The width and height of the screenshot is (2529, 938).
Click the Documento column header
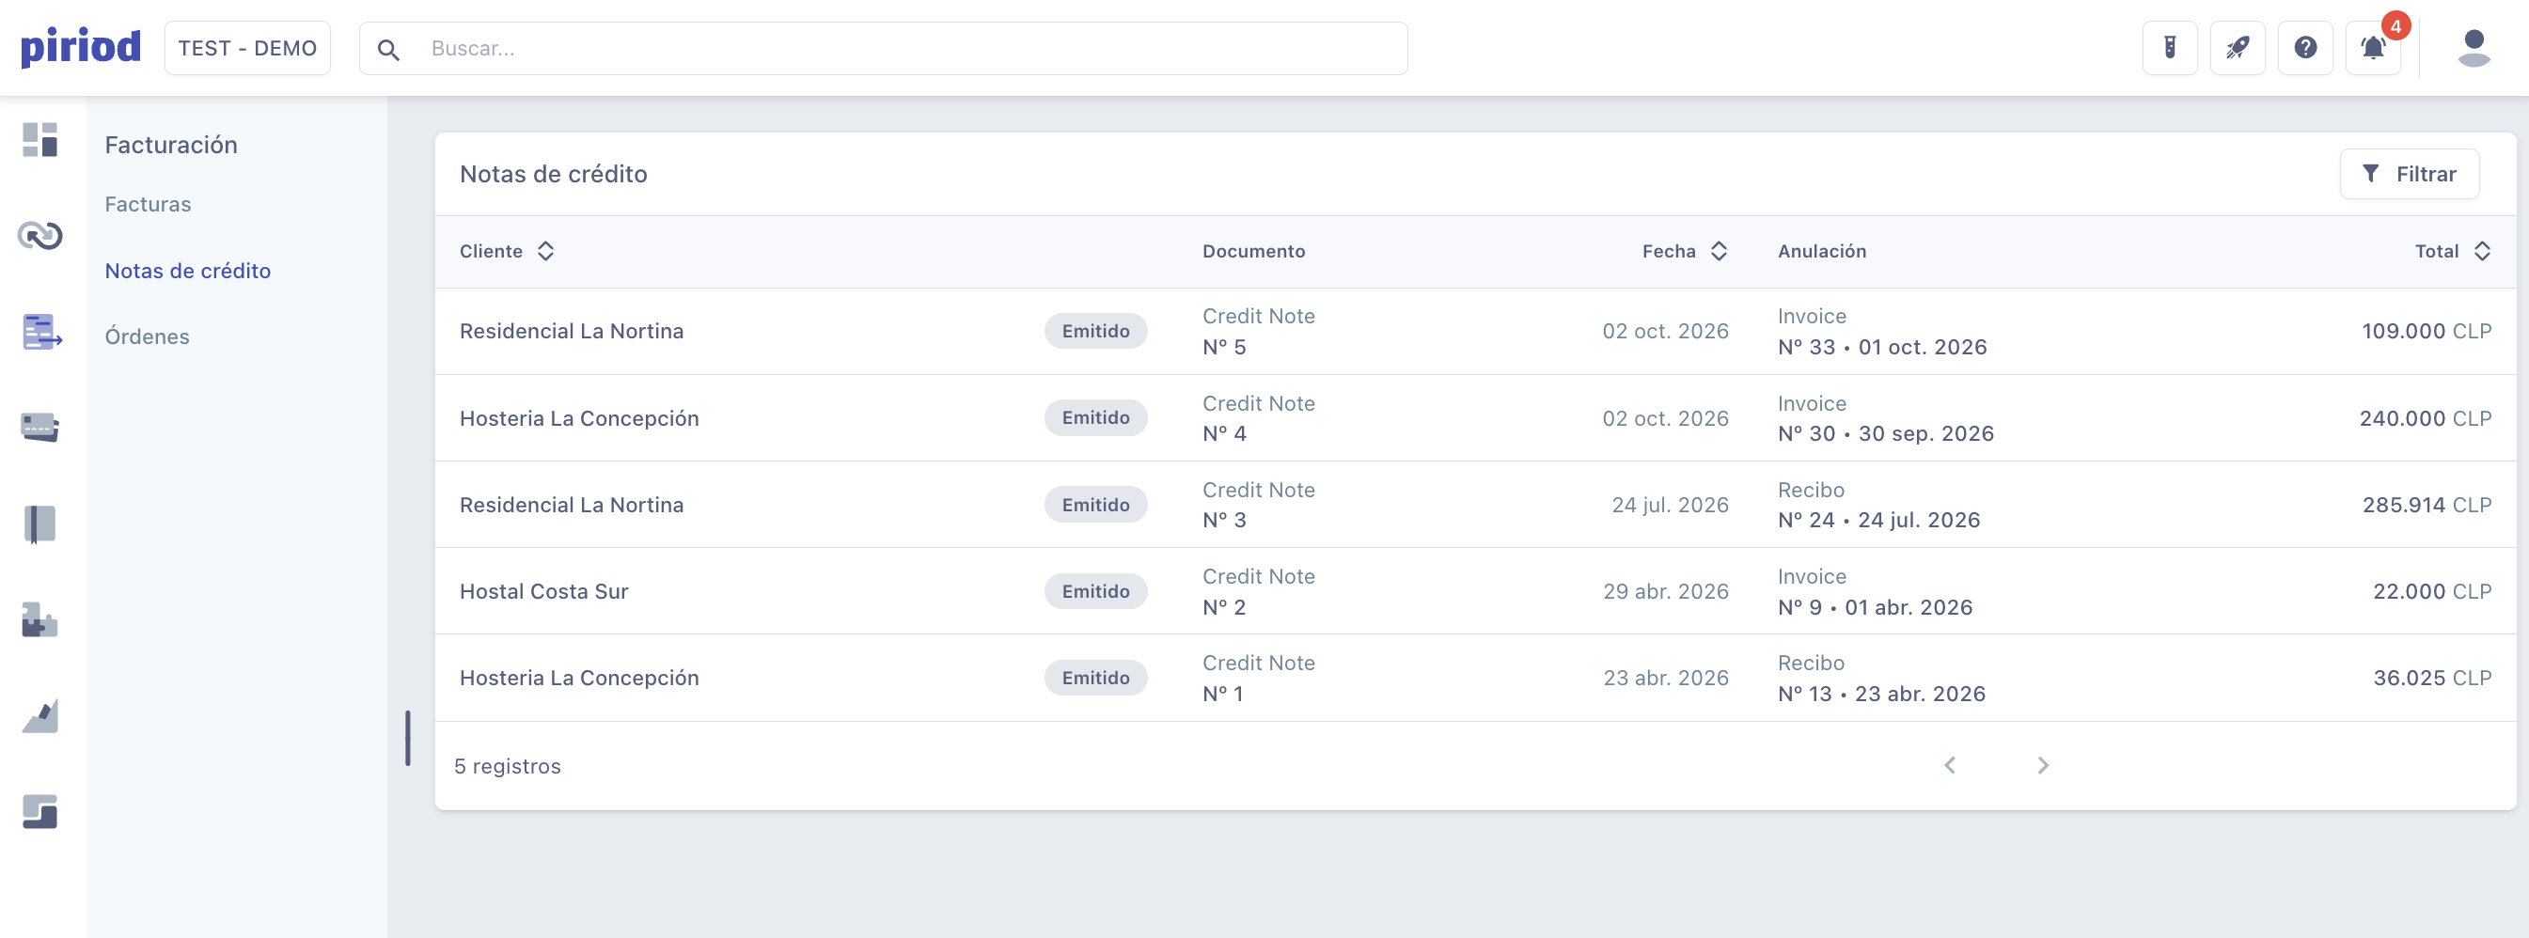[x=1254, y=251]
